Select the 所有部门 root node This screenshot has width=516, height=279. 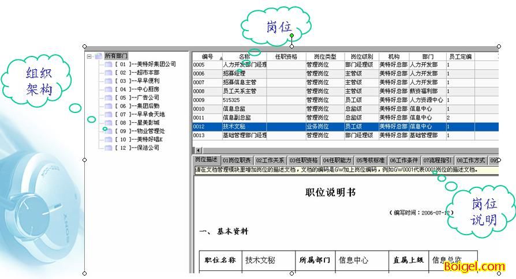[x=116, y=56]
